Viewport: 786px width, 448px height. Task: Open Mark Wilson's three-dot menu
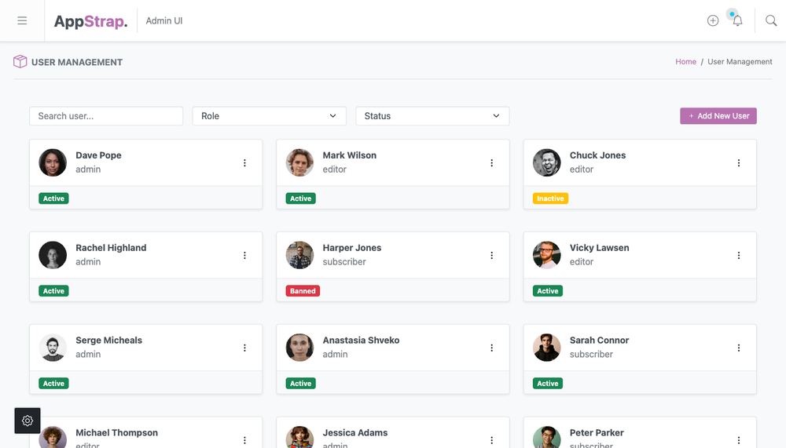(492, 162)
